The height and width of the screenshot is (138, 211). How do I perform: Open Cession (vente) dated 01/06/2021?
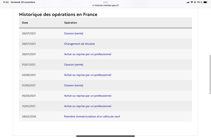click(74, 85)
